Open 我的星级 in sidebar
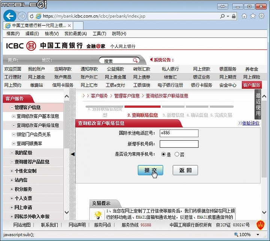This screenshot has height=241, width=270. point(23,153)
